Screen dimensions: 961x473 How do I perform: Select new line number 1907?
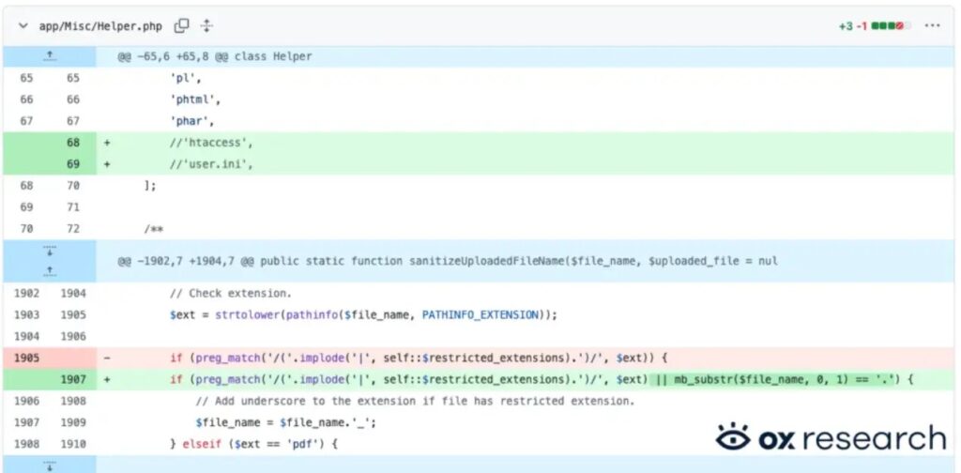pyautogui.click(x=73, y=379)
